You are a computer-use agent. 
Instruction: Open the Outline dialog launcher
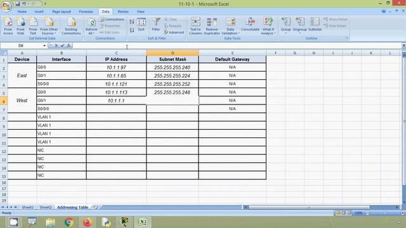[x=347, y=38]
